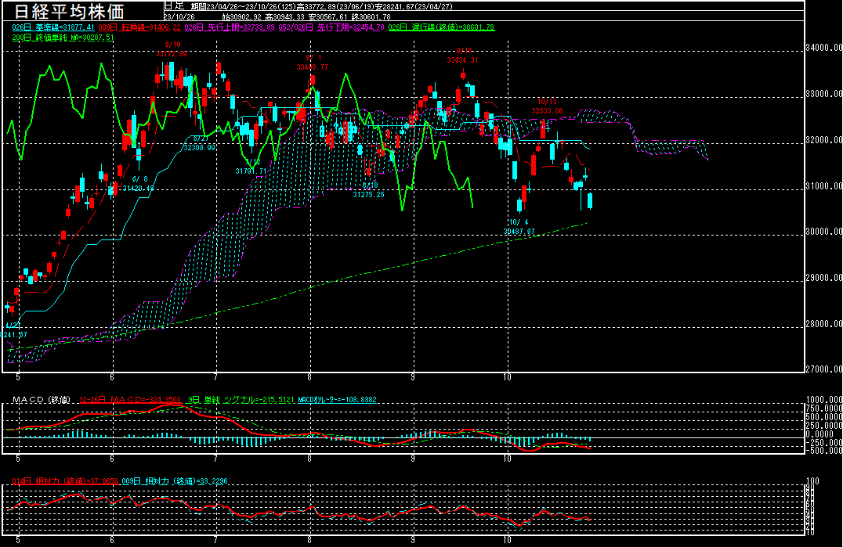Click the 23/10/26 date label in header
Screen dimensions: 843x547
click(179, 17)
